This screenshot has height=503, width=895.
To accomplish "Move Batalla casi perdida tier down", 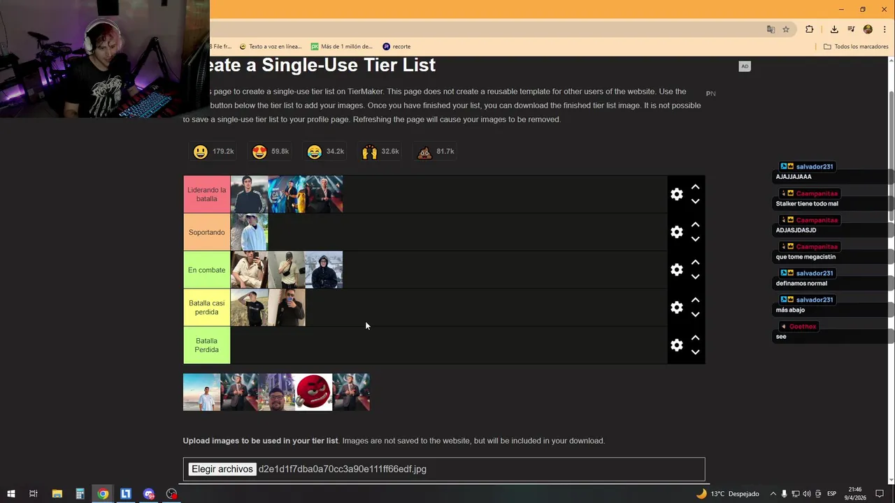I will coord(695,314).
